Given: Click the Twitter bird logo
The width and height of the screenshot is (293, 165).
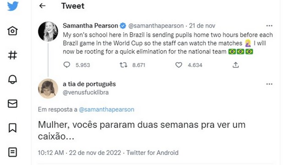Looking at the screenshot, I should [13, 6].
